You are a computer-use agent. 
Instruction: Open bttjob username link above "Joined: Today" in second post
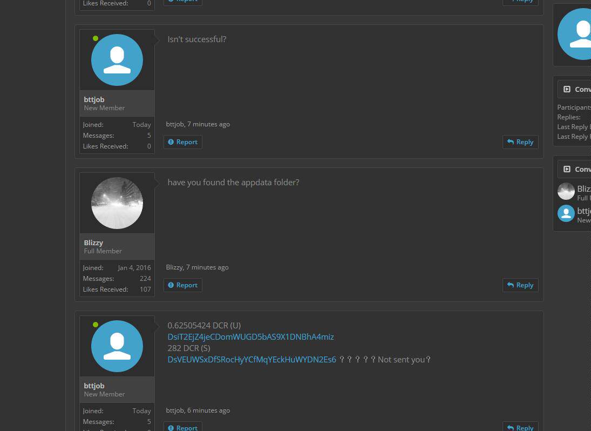[94, 99]
